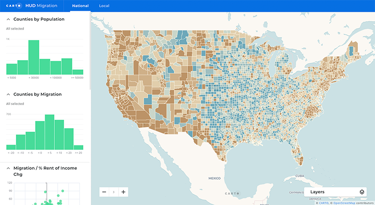Collapse the Counties by Migration widget
Image resolution: width=375 pixels, height=205 pixels.
pyautogui.click(x=8, y=94)
